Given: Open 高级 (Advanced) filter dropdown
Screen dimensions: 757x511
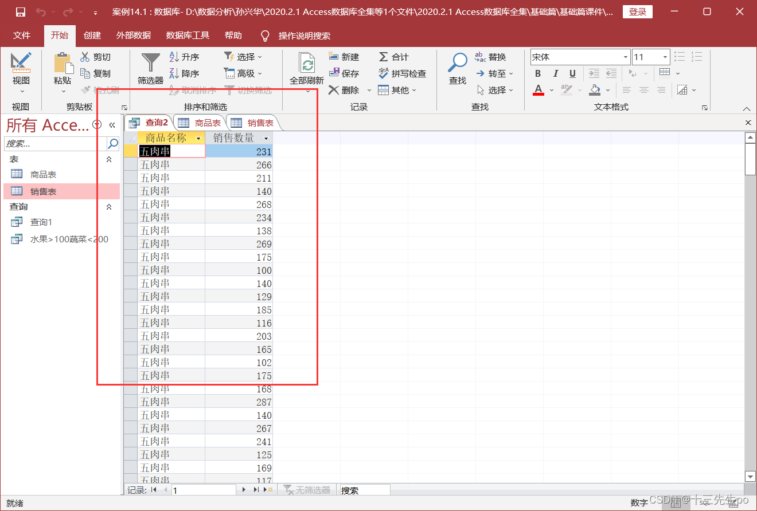Looking at the screenshot, I should tap(243, 73).
